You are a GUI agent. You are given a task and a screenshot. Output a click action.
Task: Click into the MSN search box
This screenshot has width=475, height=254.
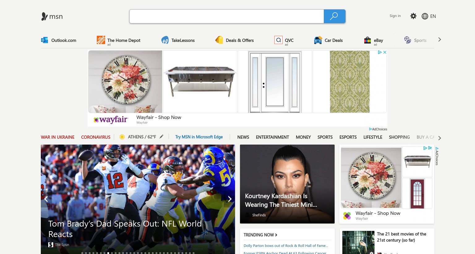(x=226, y=16)
